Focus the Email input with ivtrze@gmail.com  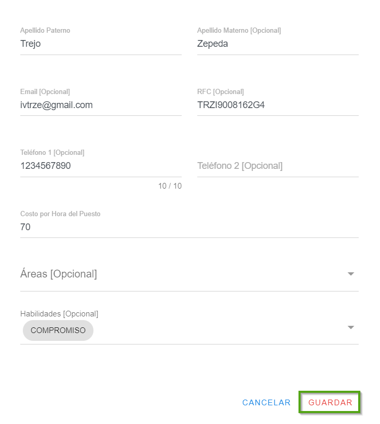click(101, 105)
